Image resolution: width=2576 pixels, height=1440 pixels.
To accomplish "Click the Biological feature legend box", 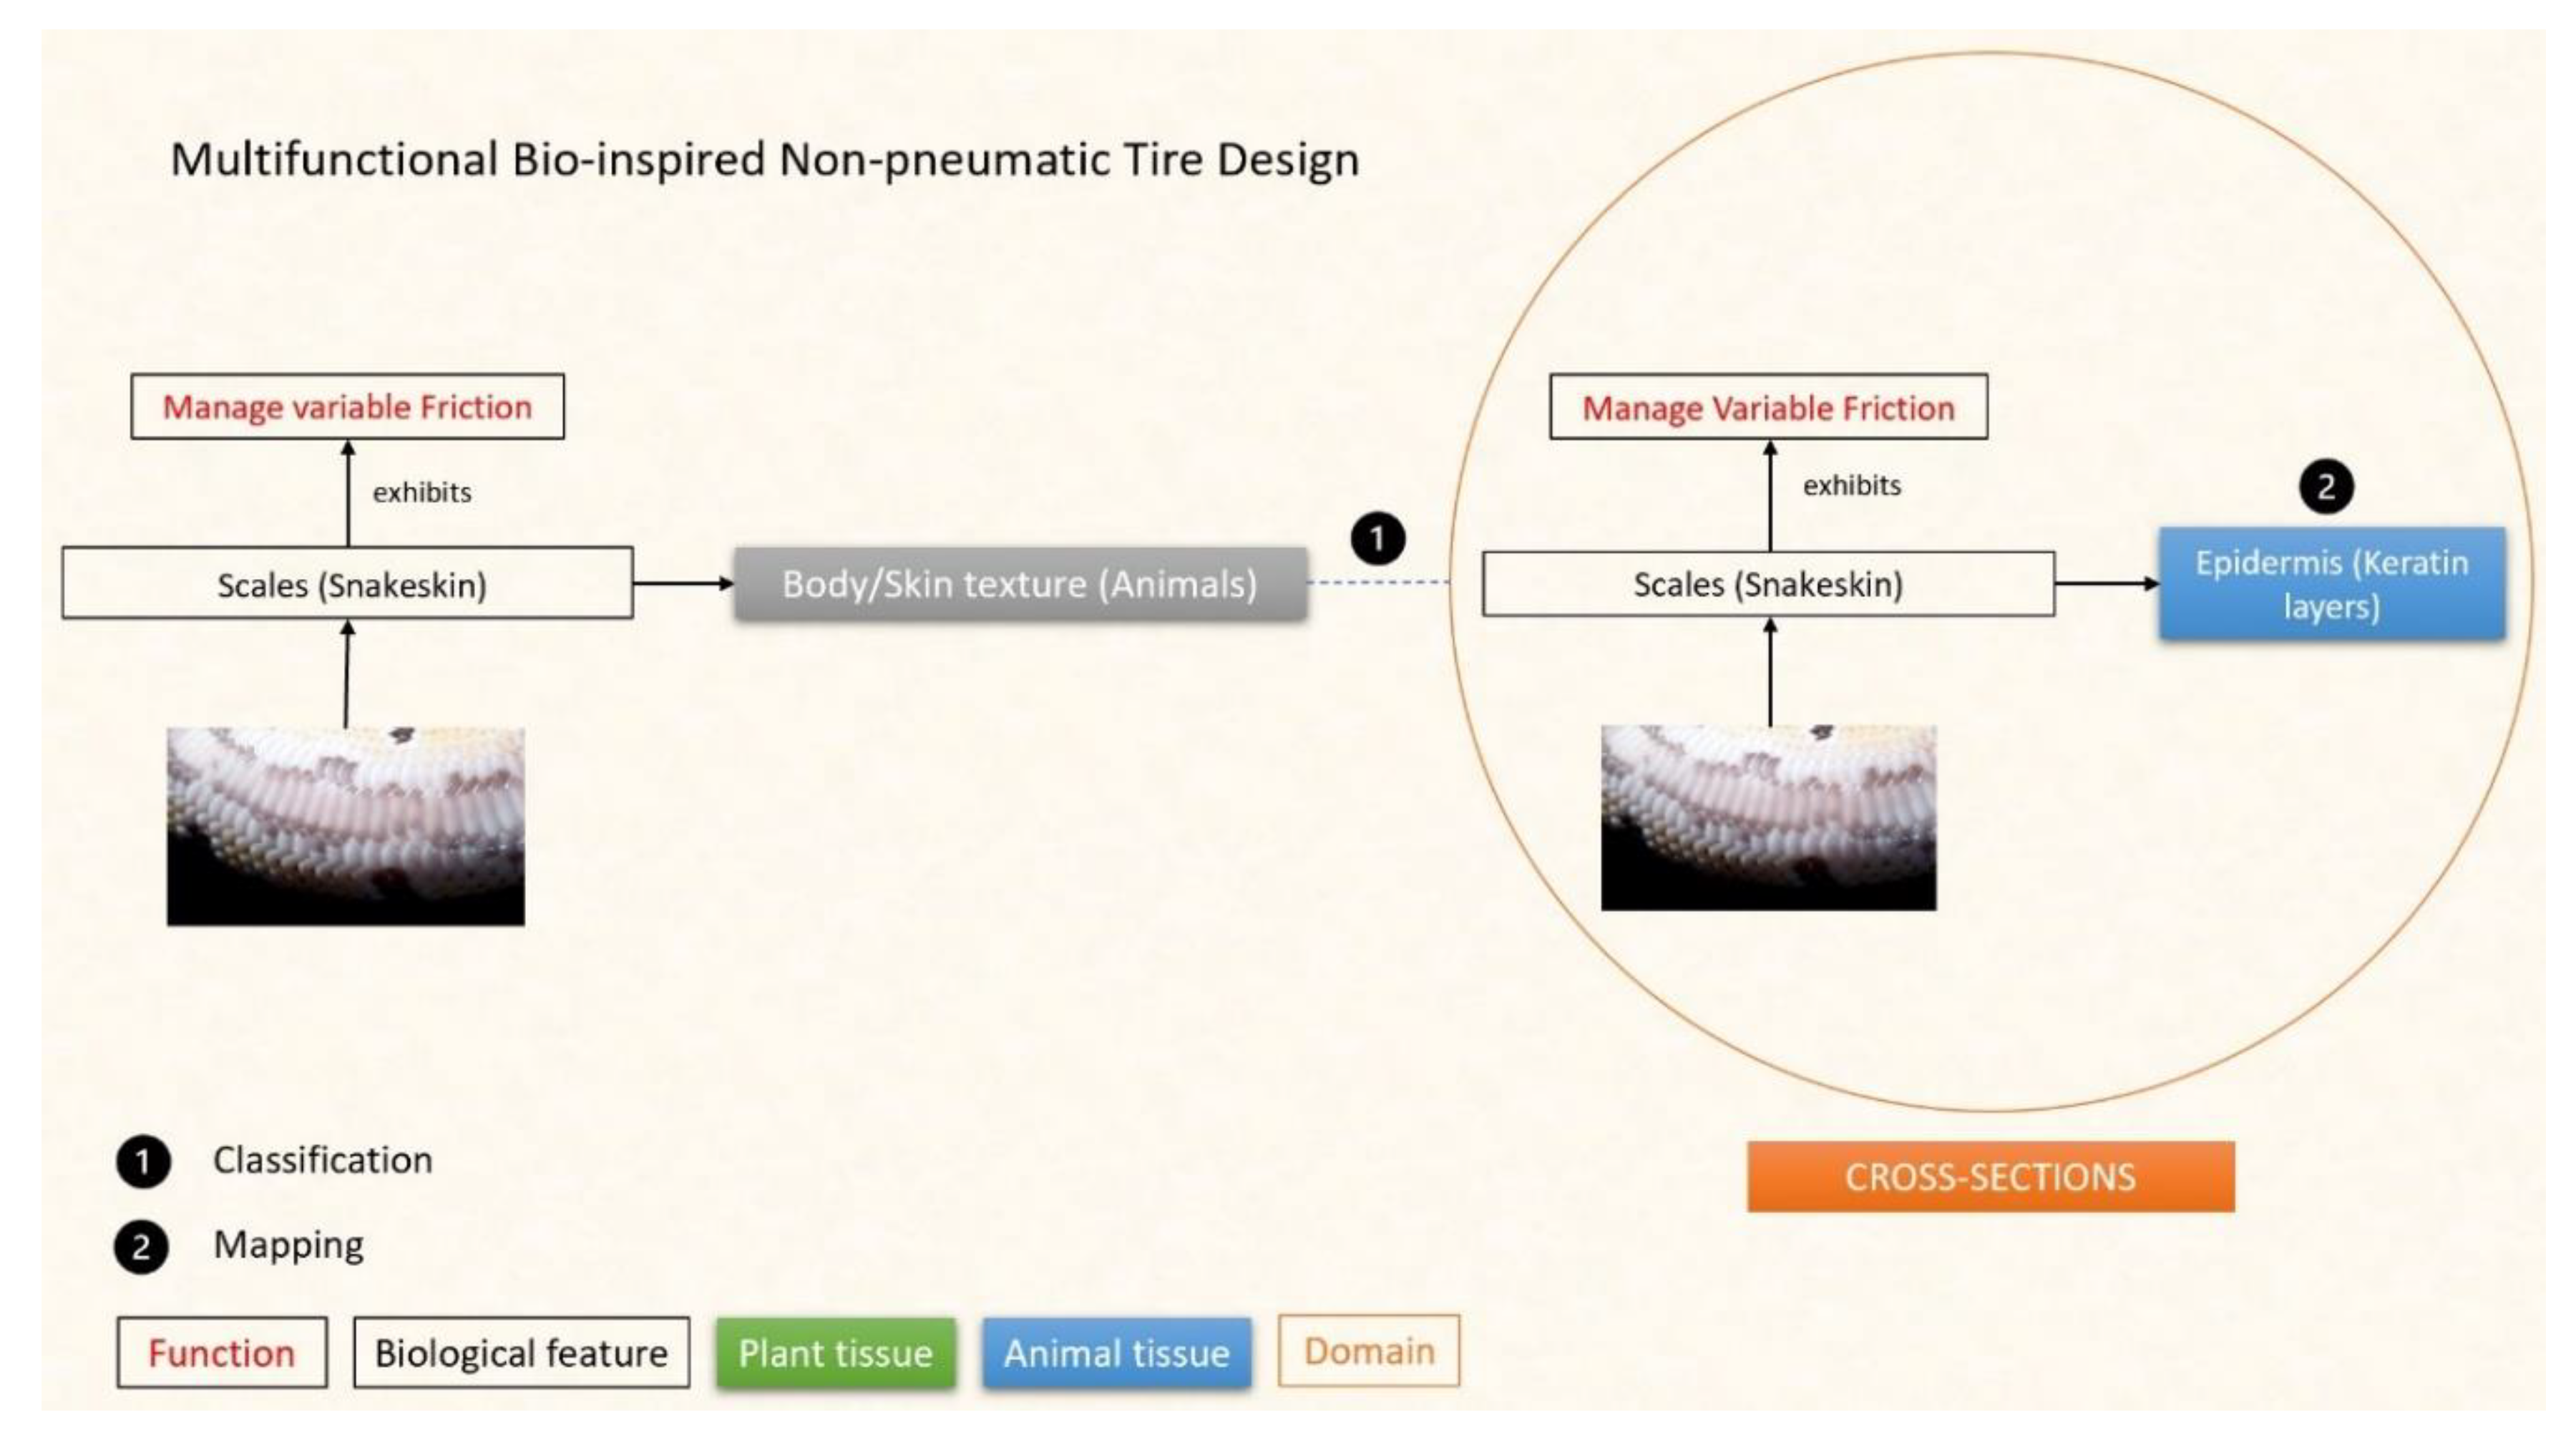I will click(x=521, y=1353).
